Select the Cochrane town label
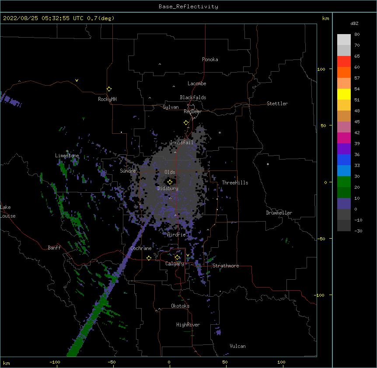Viewport: 377px width, 368px height. [141, 248]
